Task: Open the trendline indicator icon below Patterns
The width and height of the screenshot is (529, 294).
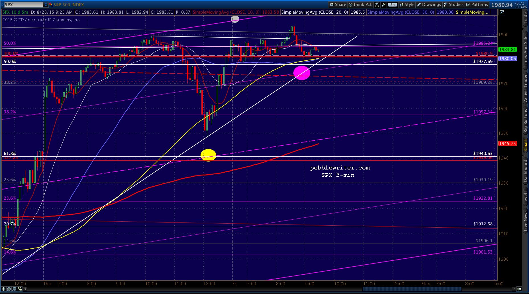Action: [502, 12]
